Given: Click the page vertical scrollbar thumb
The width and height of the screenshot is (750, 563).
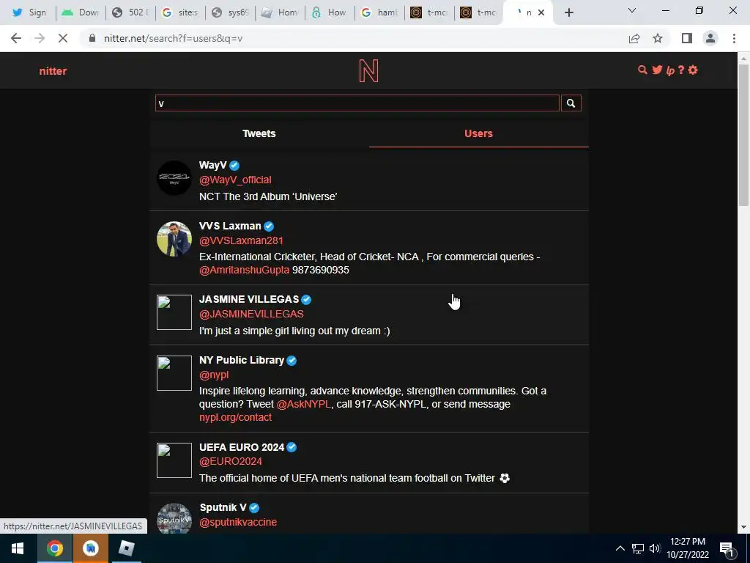Looking at the screenshot, I should [x=743, y=134].
